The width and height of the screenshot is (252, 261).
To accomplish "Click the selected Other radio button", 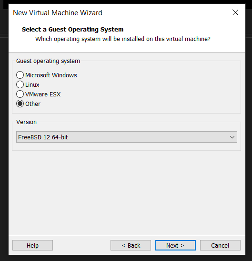I will [20, 104].
